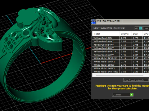149x111 pixels.
Task: Click the 4.42 grams value
Action: (x=124, y=55)
